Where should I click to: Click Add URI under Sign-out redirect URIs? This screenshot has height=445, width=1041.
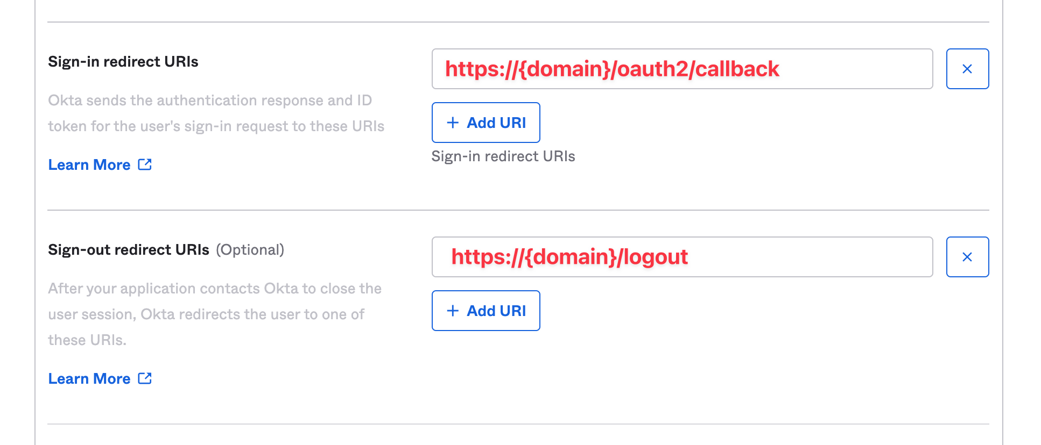click(x=486, y=311)
